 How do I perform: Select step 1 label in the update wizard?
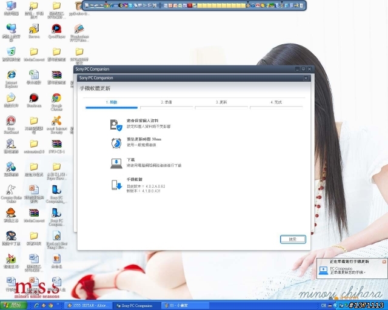click(112, 102)
